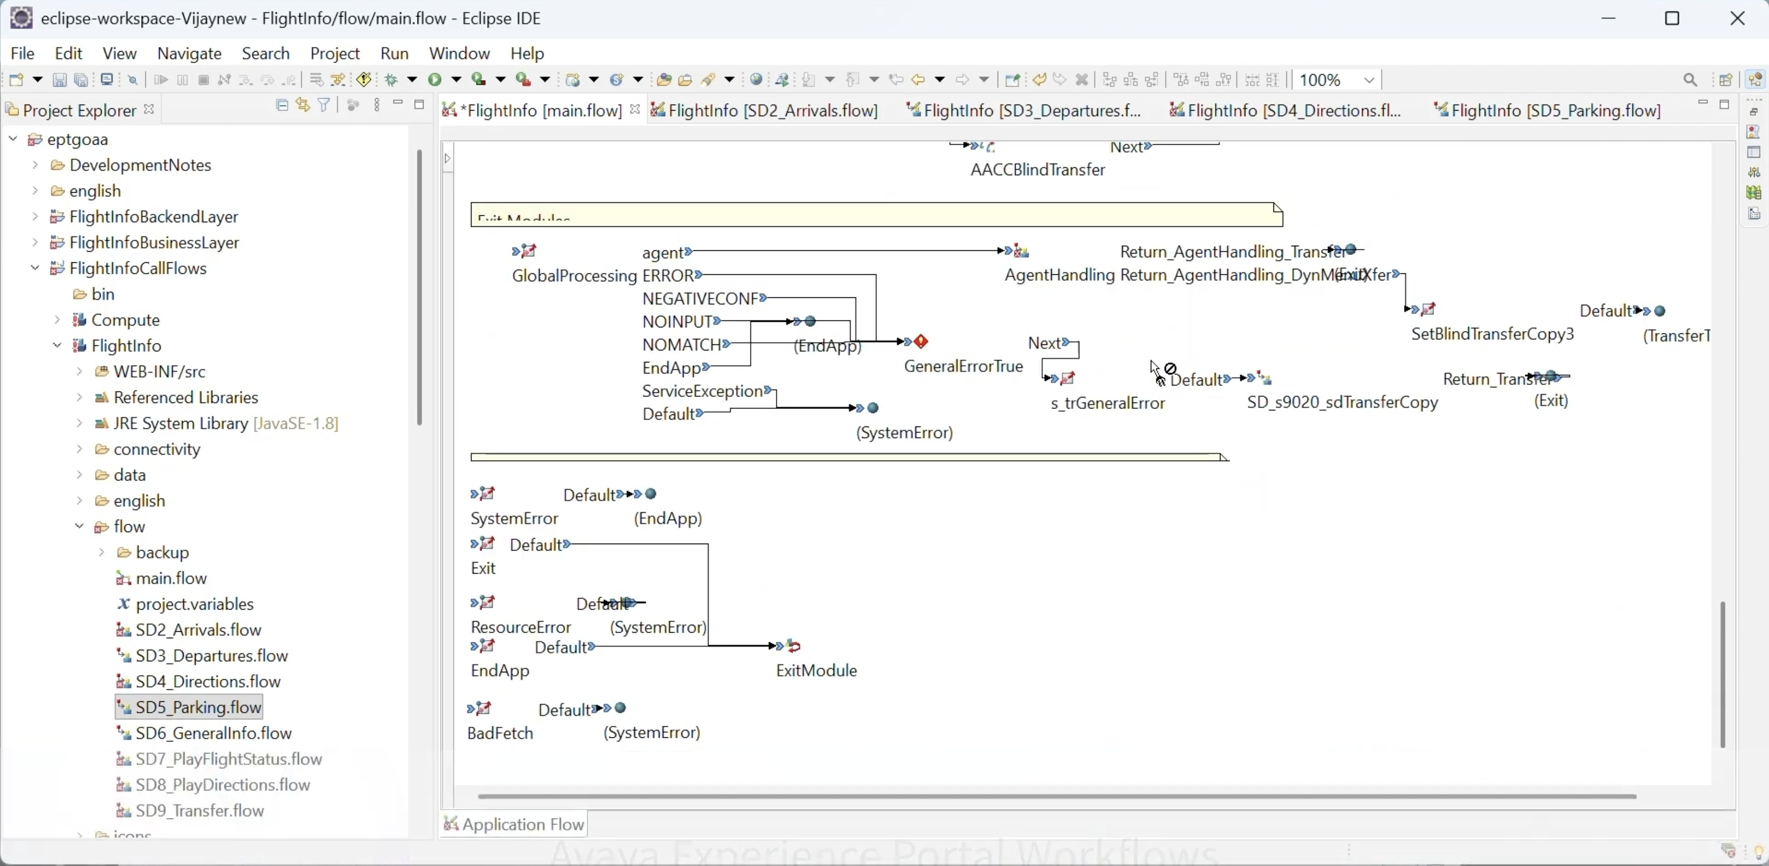Open the Navigate menu
The width and height of the screenshot is (1769, 866).
190,54
